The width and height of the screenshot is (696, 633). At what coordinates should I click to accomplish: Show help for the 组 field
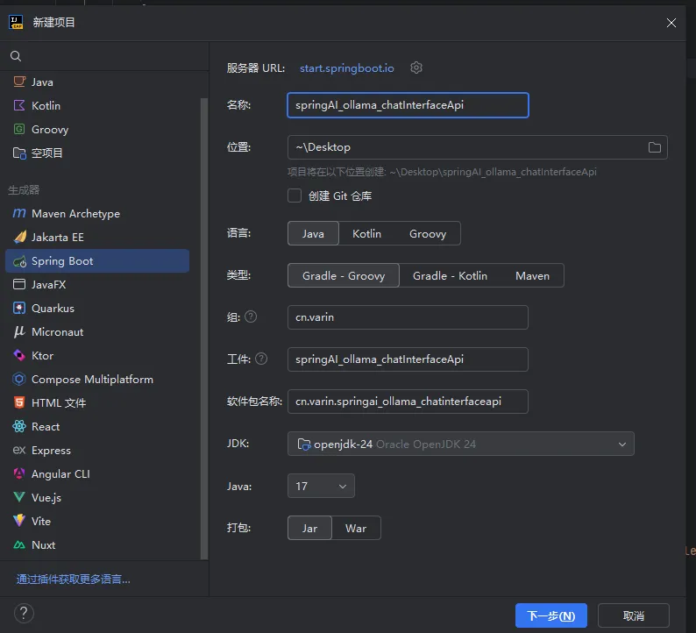pos(251,316)
